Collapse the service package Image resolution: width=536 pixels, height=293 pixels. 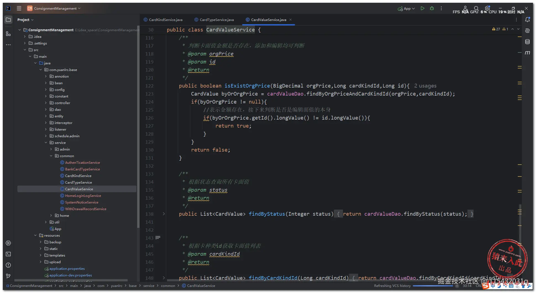coord(46,142)
